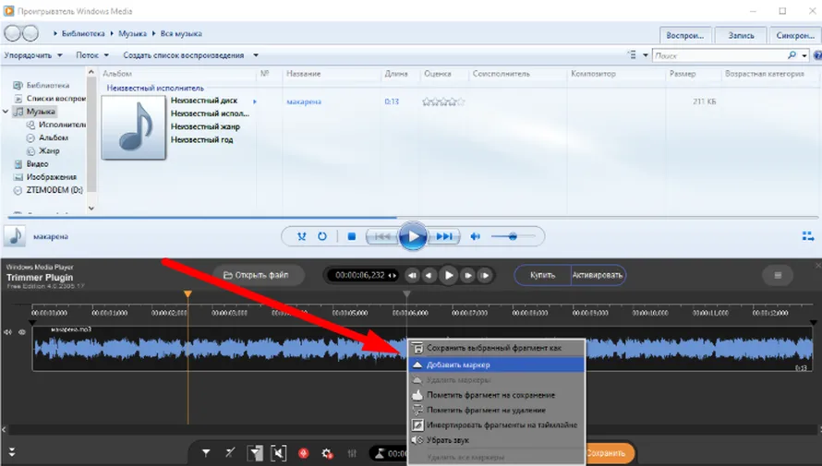The width and height of the screenshot is (822, 466).
Task: Open the search options dropdown arrow
Action: tap(804, 55)
